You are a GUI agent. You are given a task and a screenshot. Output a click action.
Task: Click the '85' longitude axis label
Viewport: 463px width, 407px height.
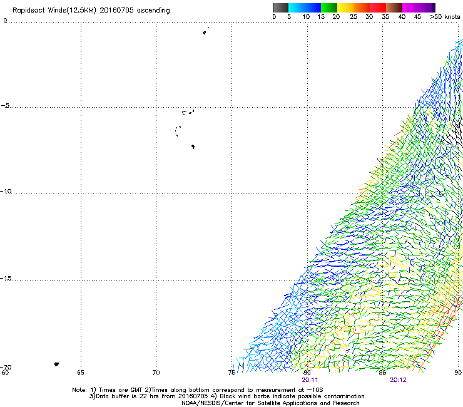[382, 373]
